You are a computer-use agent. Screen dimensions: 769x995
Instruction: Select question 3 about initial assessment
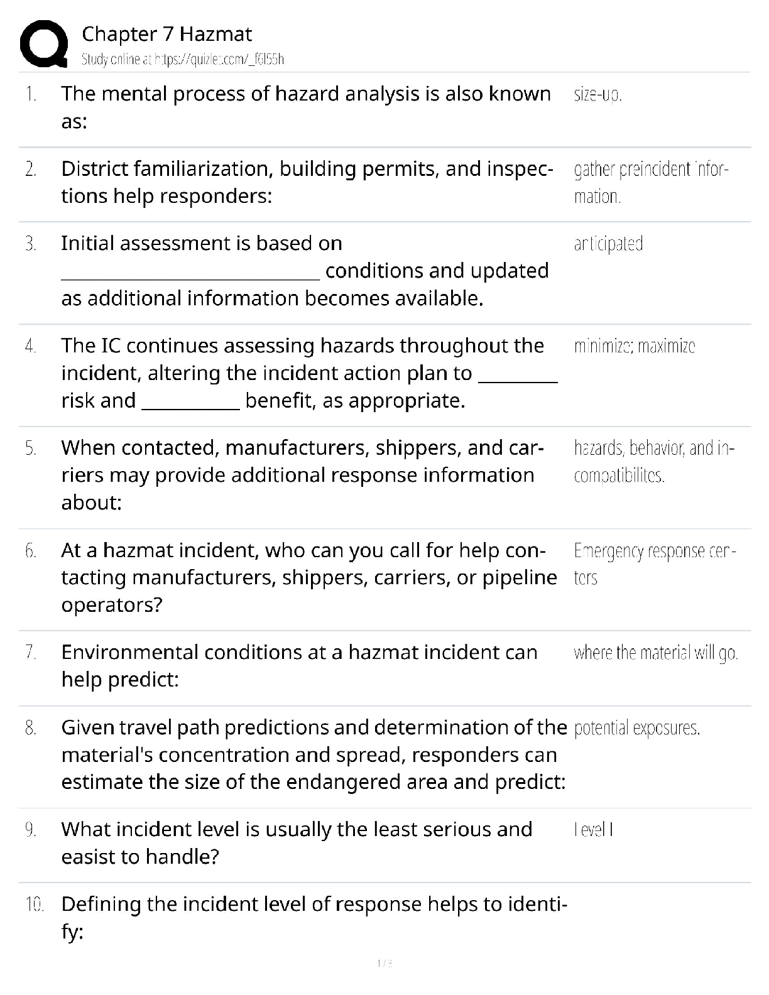[x=305, y=270]
